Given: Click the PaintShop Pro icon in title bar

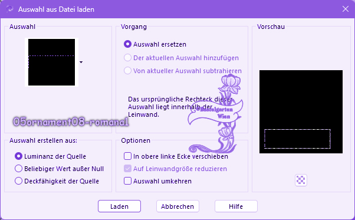Looking at the screenshot, I should [10, 9].
